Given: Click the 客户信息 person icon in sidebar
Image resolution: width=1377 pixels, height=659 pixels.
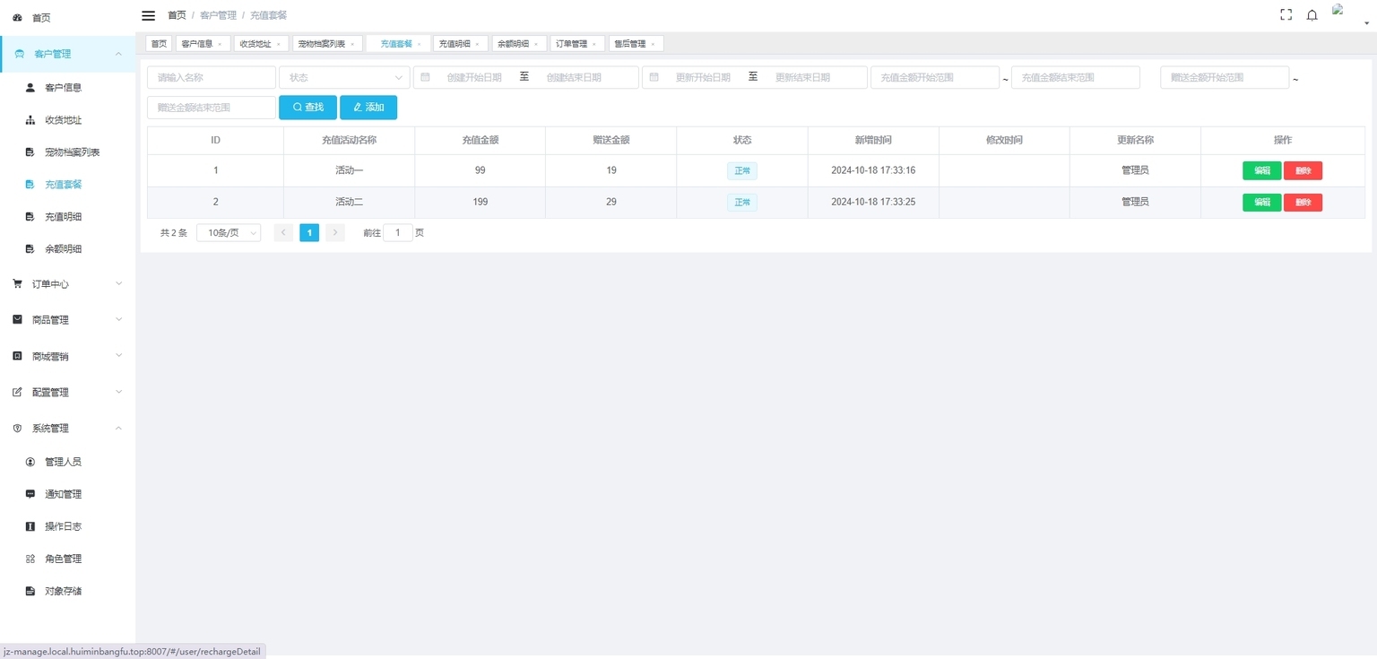Looking at the screenshot, I should click(30, 88).
